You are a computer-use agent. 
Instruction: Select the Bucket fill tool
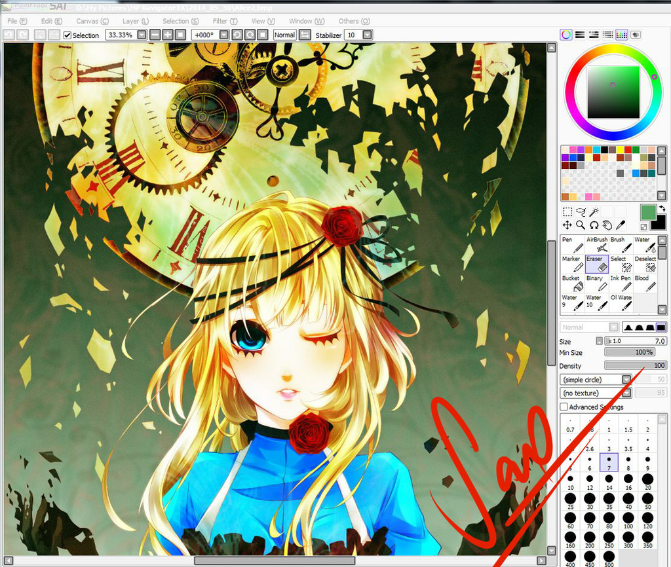tap(573, 283)
